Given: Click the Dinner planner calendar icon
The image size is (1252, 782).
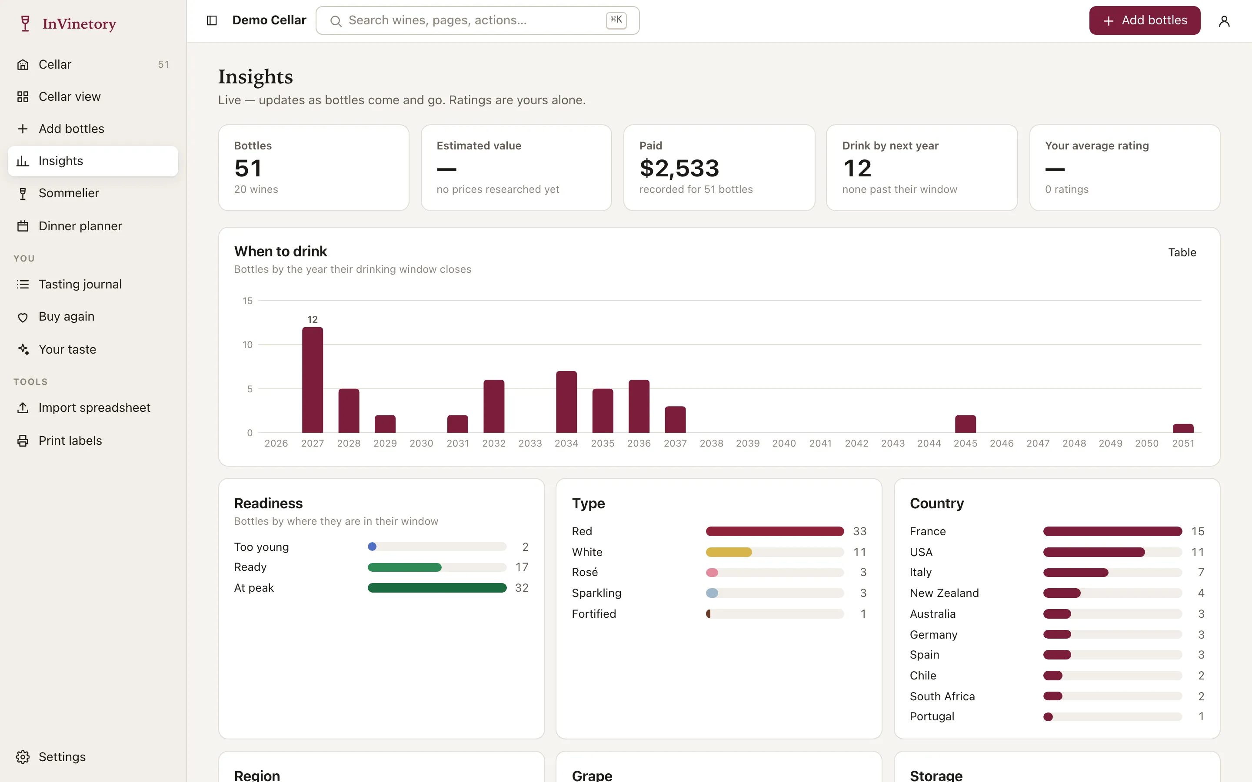Looking at the screenshot, I should click(x=23, y=226).
